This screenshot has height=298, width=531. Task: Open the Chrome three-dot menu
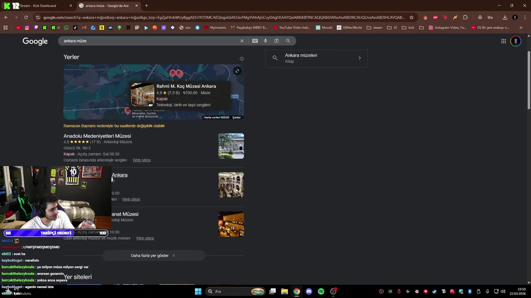pos(525,17)
